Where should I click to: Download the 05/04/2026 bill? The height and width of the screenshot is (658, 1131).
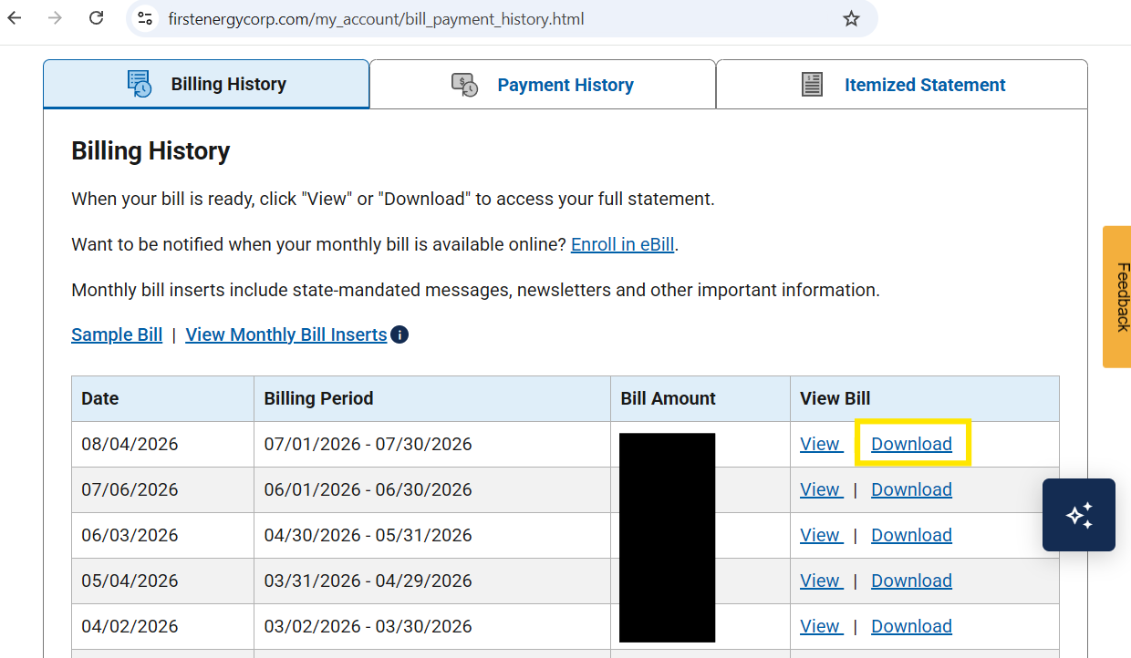911,581
